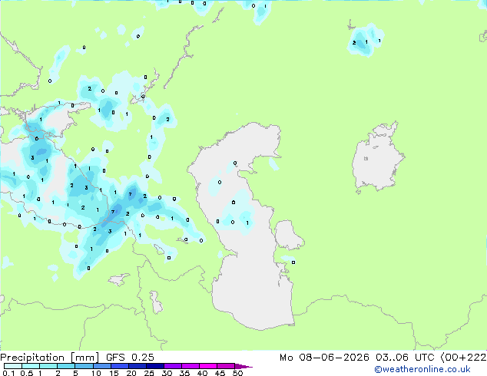Click the Caspian Sea on the map
487x376 pixels.
point(245,226)
